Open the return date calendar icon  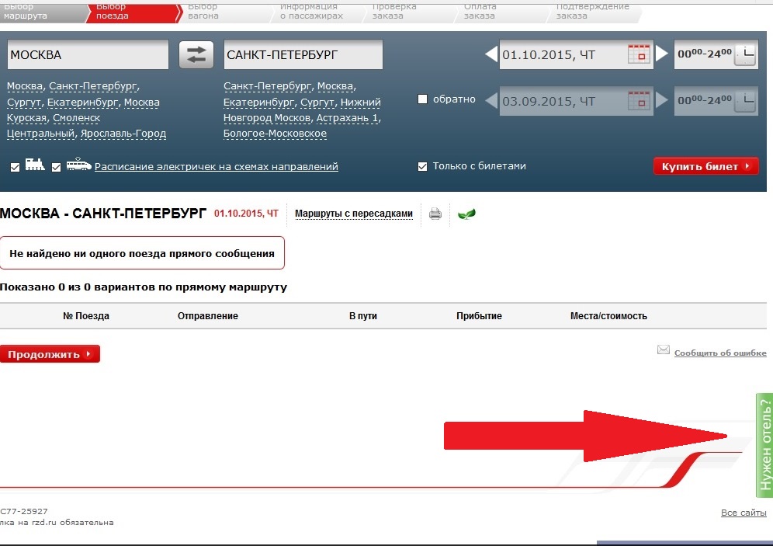tap(638, 101)
